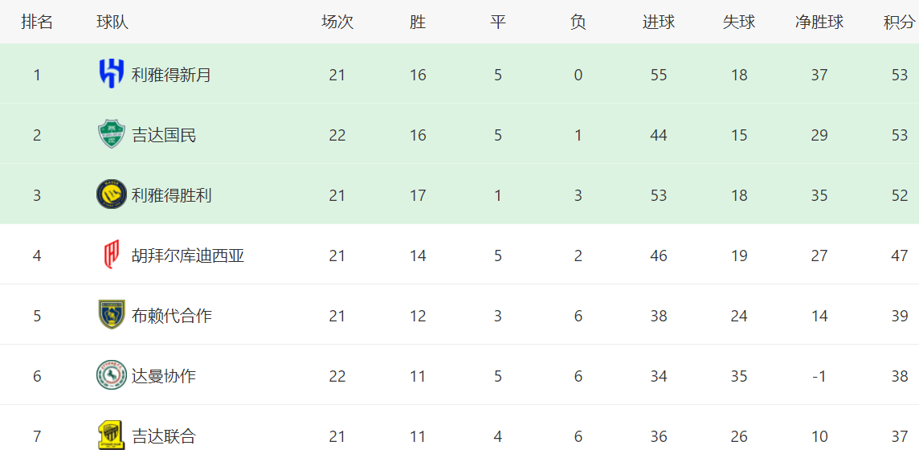This screenshot has height=462, width=919.
Task: Select the 利雅得胜利 team name
Action: coord(171,195)
